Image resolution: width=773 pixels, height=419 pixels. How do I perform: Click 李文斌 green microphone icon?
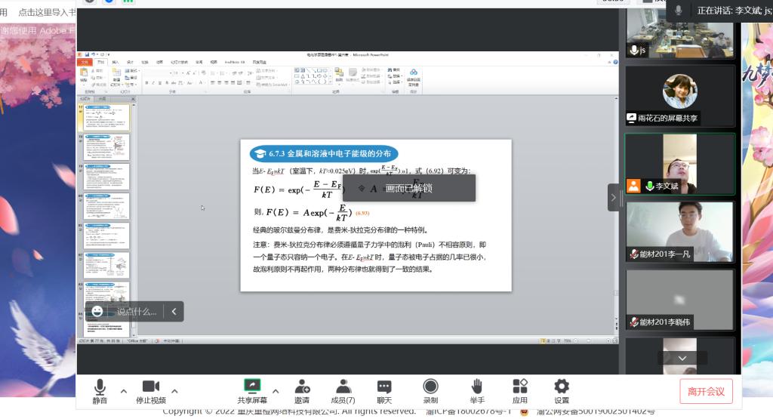[650, 186]
